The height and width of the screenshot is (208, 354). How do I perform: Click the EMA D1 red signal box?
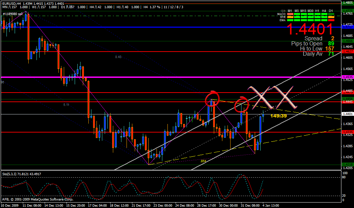(x=331, y=20)
